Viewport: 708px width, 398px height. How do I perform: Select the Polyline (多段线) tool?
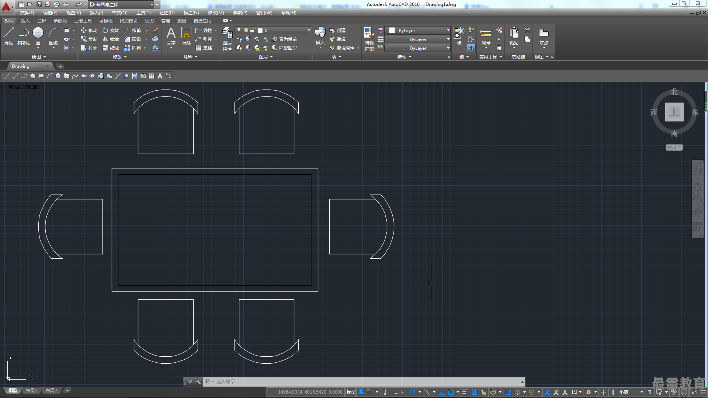(23, 36)
